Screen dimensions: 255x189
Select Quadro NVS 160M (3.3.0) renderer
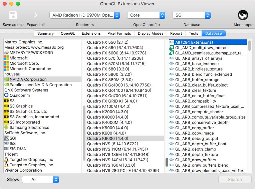click(x=125, y=165)
